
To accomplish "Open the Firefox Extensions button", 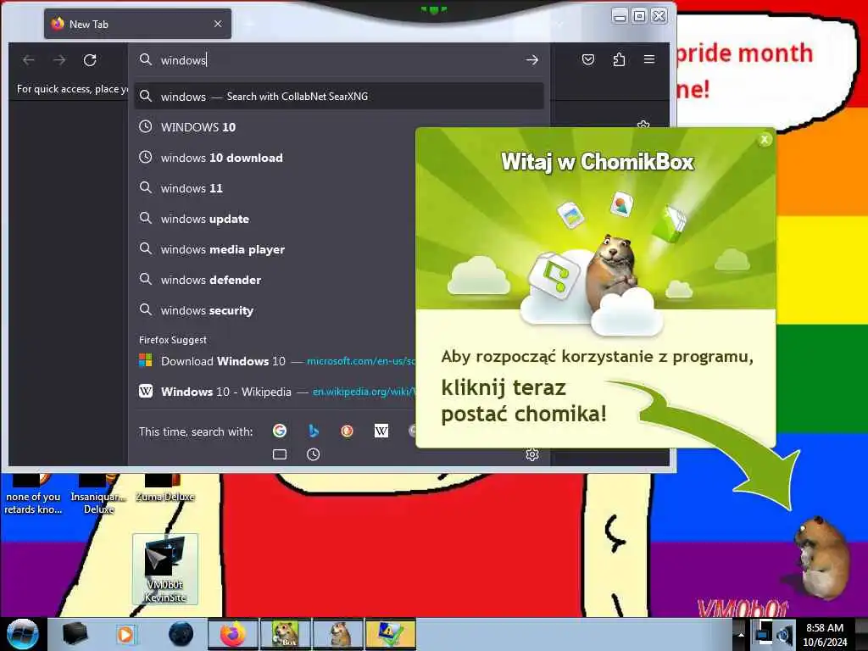I will (619, 59).
